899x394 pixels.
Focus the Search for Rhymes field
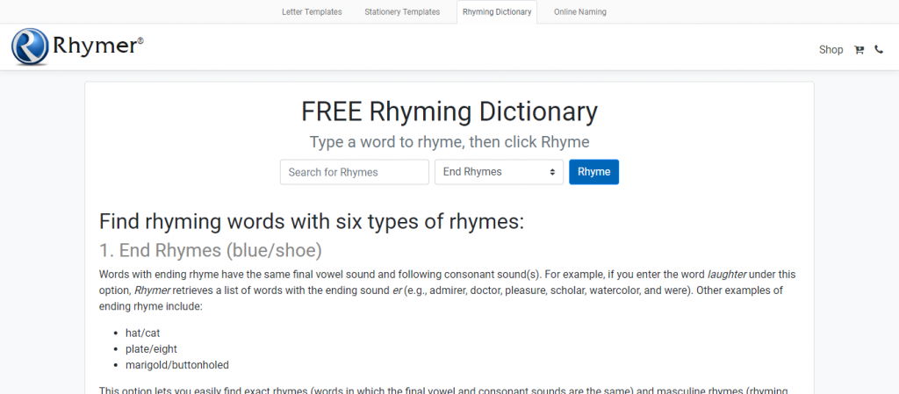tap(355, 172)
